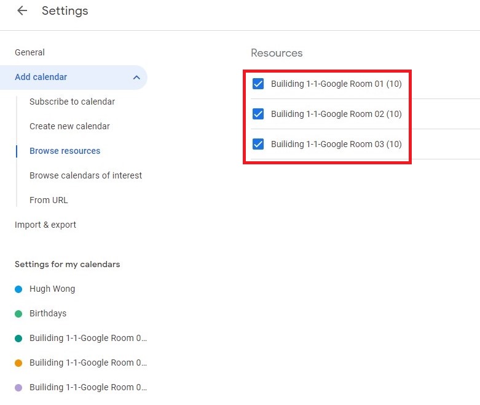
Task: Open Birthdays calendar settings
Action: (x=48, y=313)
